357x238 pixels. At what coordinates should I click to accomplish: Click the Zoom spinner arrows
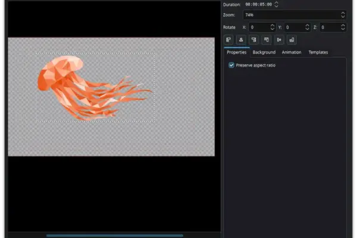[343, 15]
